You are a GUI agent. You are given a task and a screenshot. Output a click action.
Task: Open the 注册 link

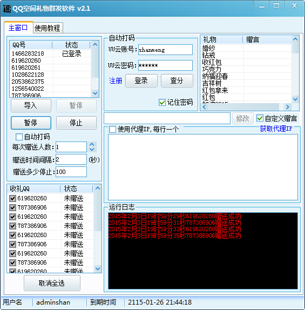116,80
